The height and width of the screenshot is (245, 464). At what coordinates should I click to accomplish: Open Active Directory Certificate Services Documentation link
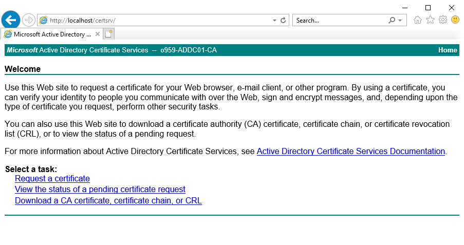click(x=350, y=151)
